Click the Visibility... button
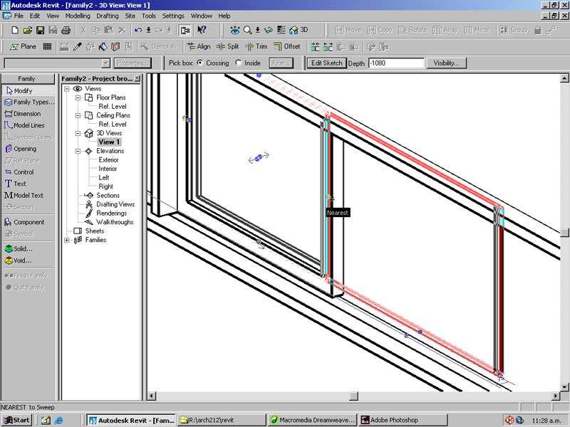The width and height of the screenshot is (570, 427). 446,63
